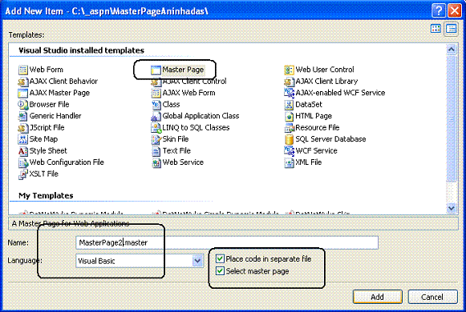Click the templates scrollbar up arrow

tap(451, 50)
